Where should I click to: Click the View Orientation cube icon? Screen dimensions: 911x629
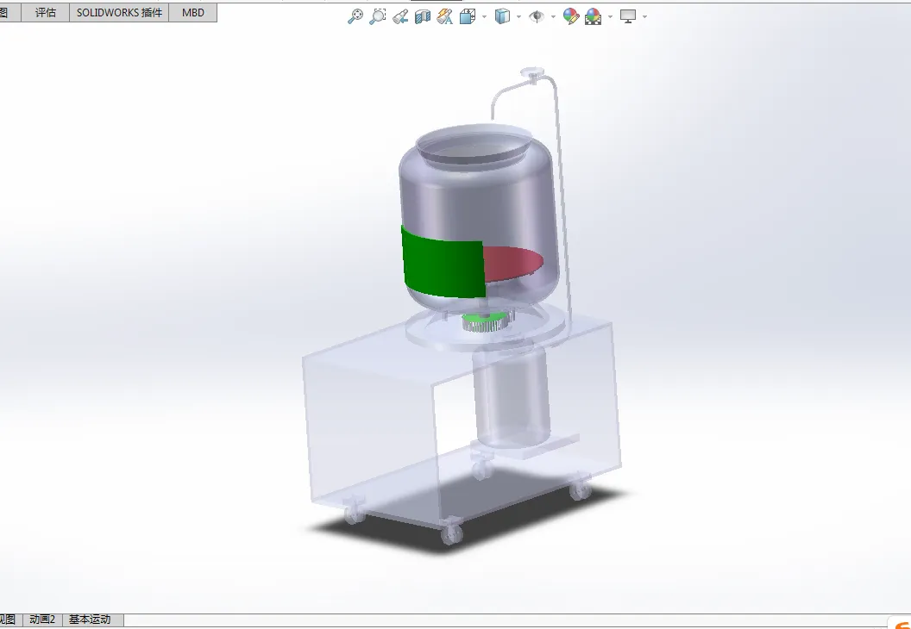click(x=467, y=16)
